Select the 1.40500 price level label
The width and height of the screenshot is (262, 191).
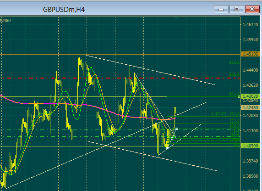click(250, 146)
